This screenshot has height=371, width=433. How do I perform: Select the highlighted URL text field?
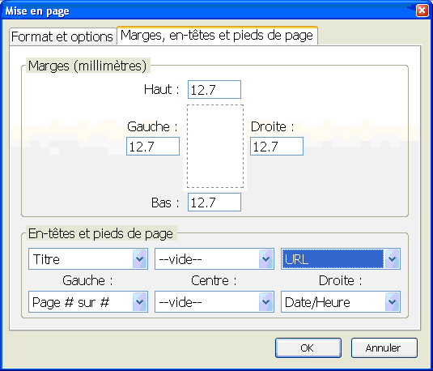333,259
